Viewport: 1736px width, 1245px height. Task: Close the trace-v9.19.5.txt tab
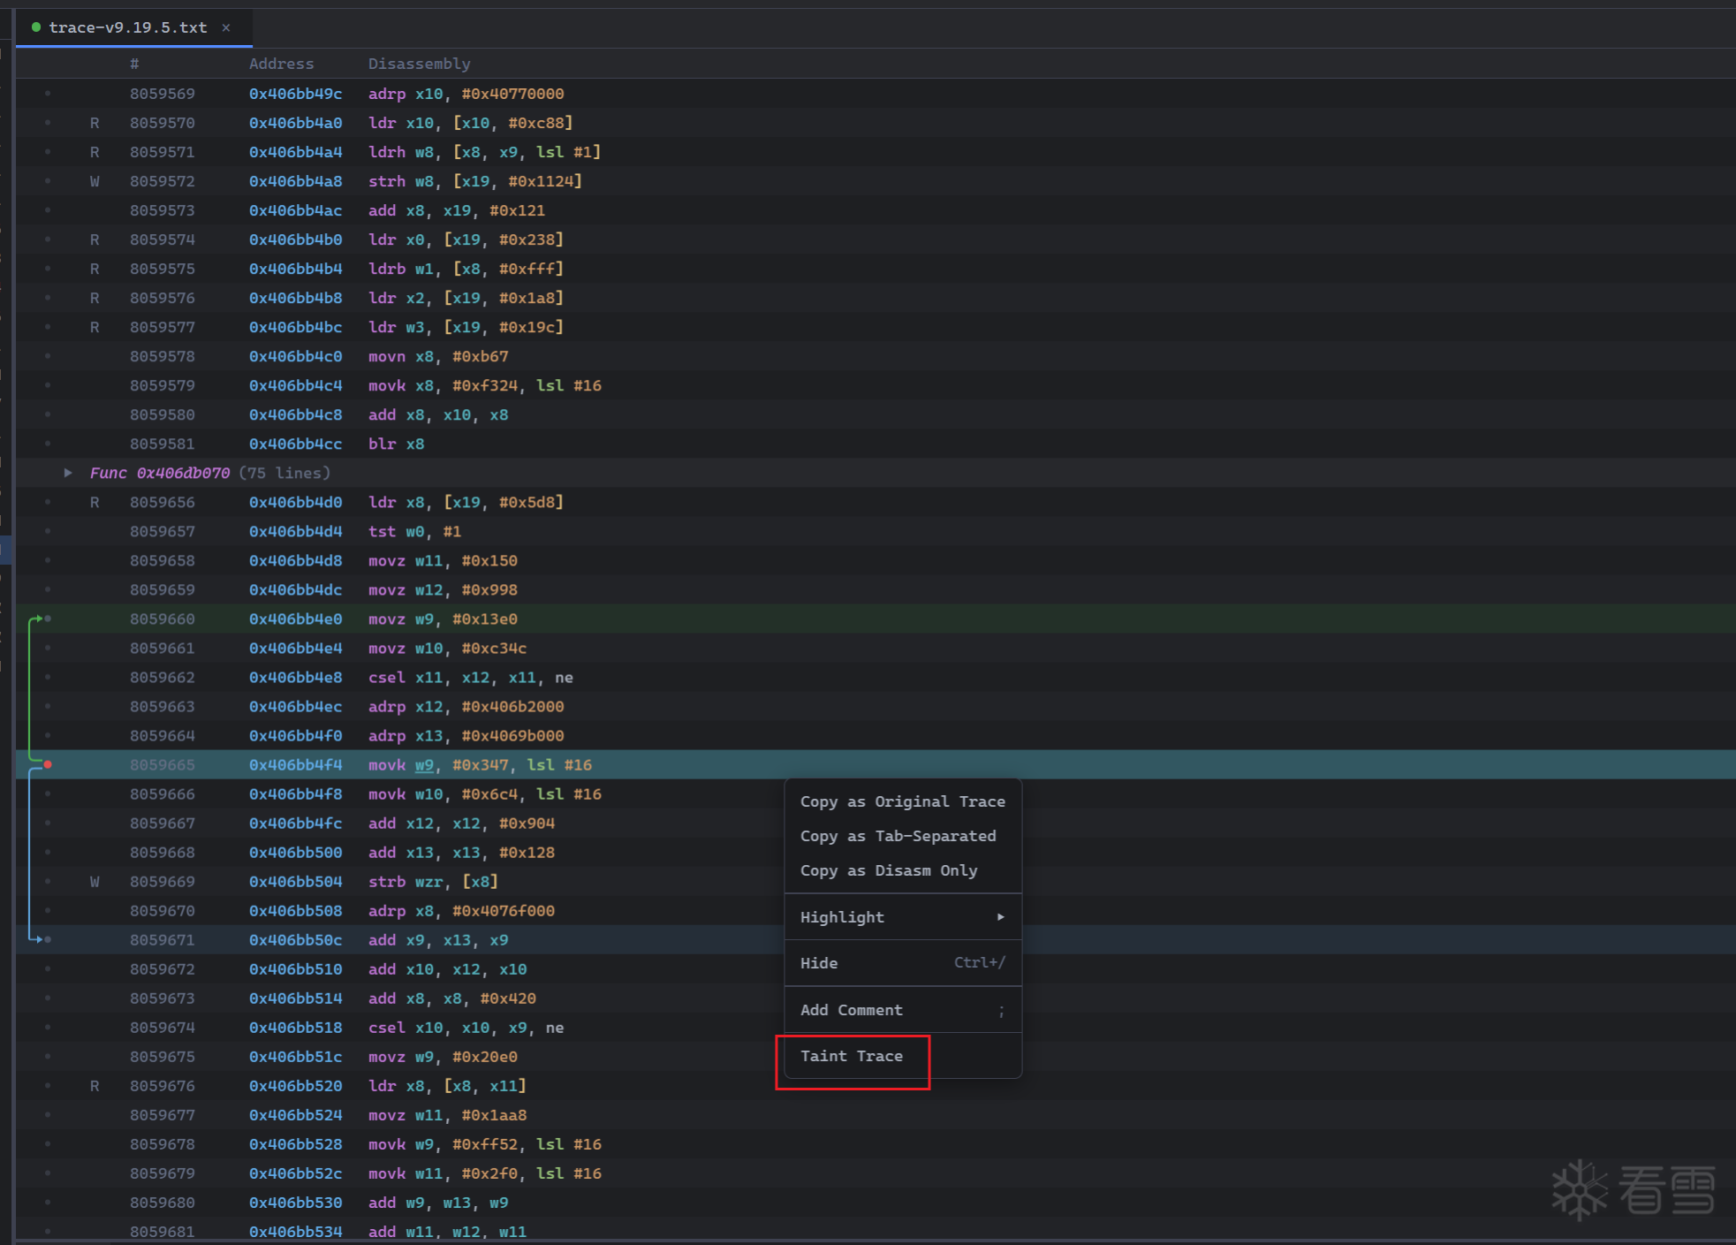pos(226,27)
